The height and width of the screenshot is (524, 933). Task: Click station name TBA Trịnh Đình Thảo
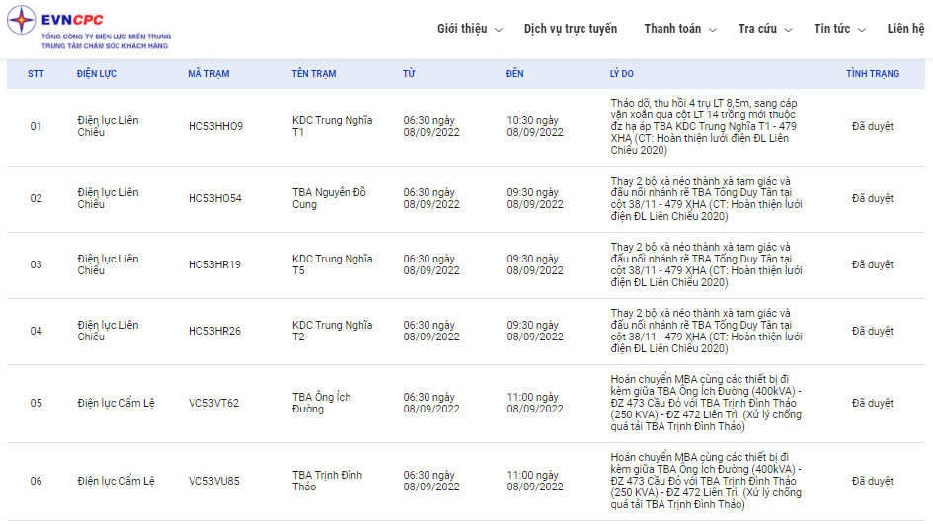coord(327,481)
